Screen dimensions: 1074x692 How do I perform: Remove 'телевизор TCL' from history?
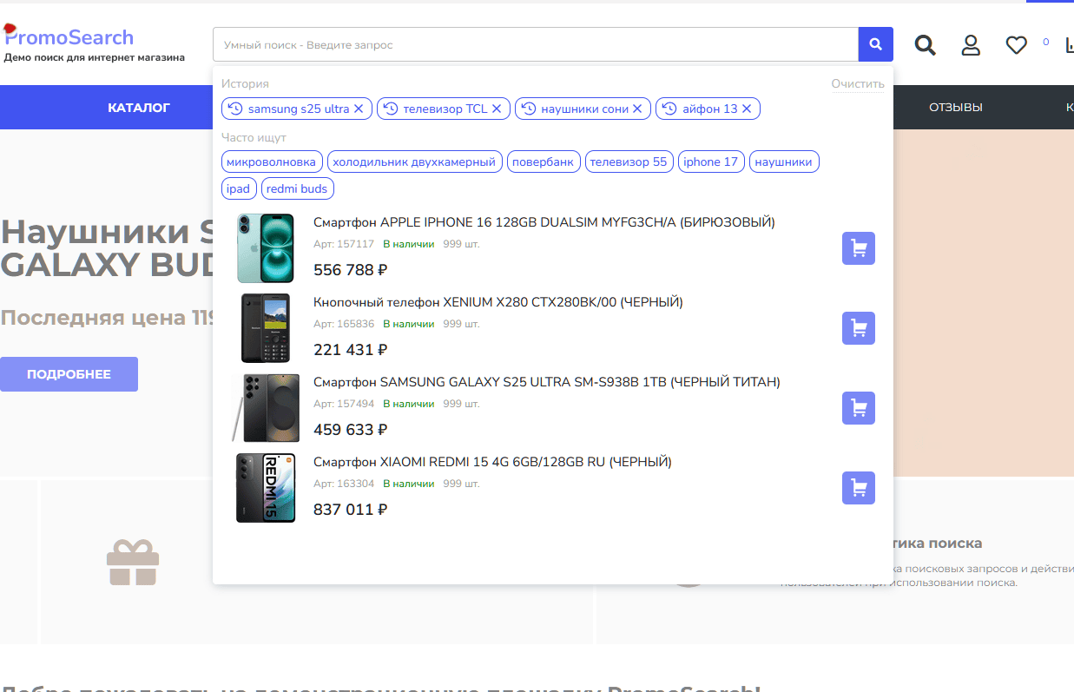497,109
